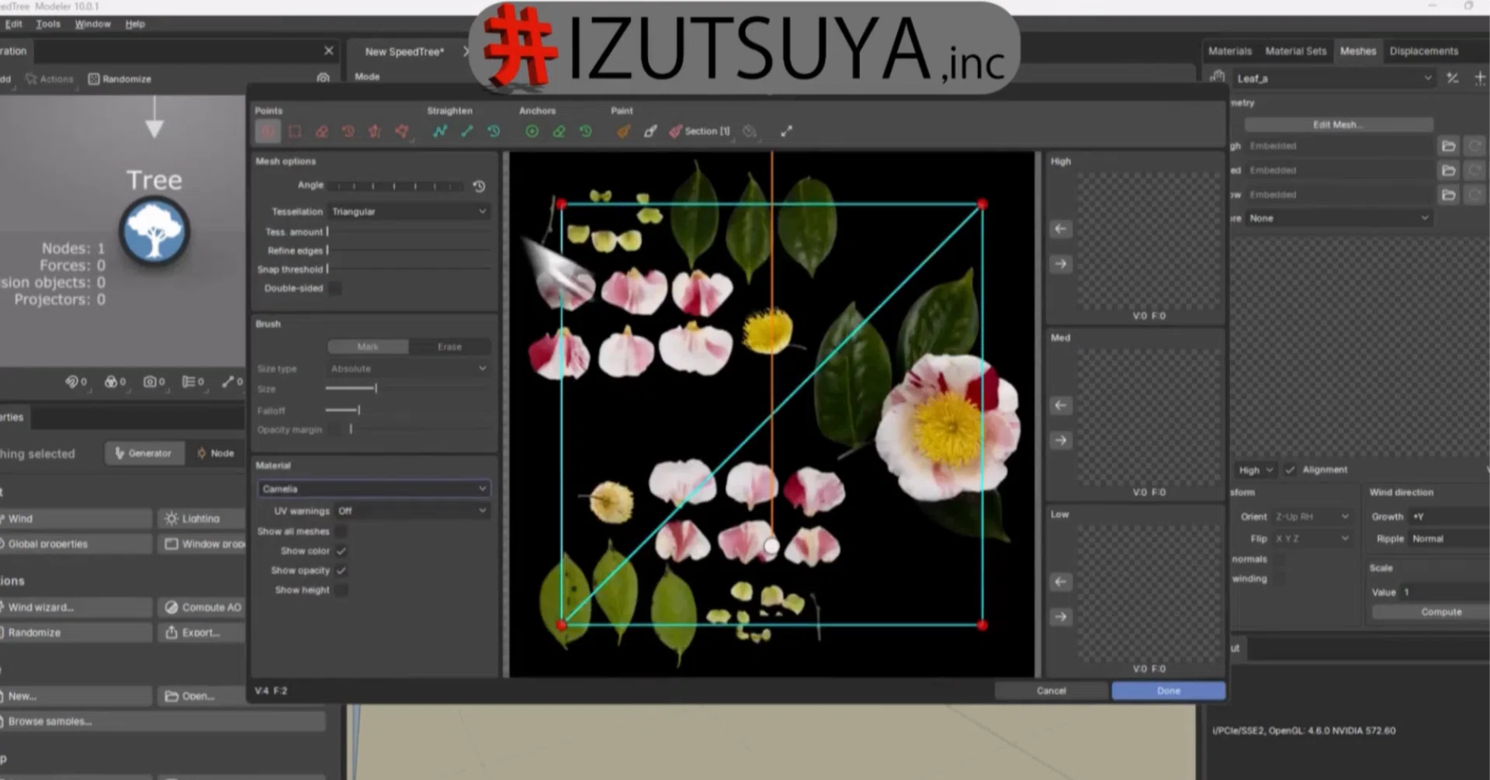
Task: Click the Cancel button
Action: [x=1052, y=691]
